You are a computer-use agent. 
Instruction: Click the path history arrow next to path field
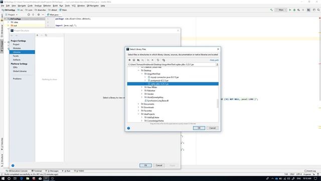tap(217, 64)
